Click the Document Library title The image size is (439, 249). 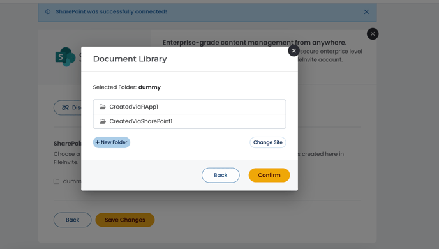[x=130, y=59]
